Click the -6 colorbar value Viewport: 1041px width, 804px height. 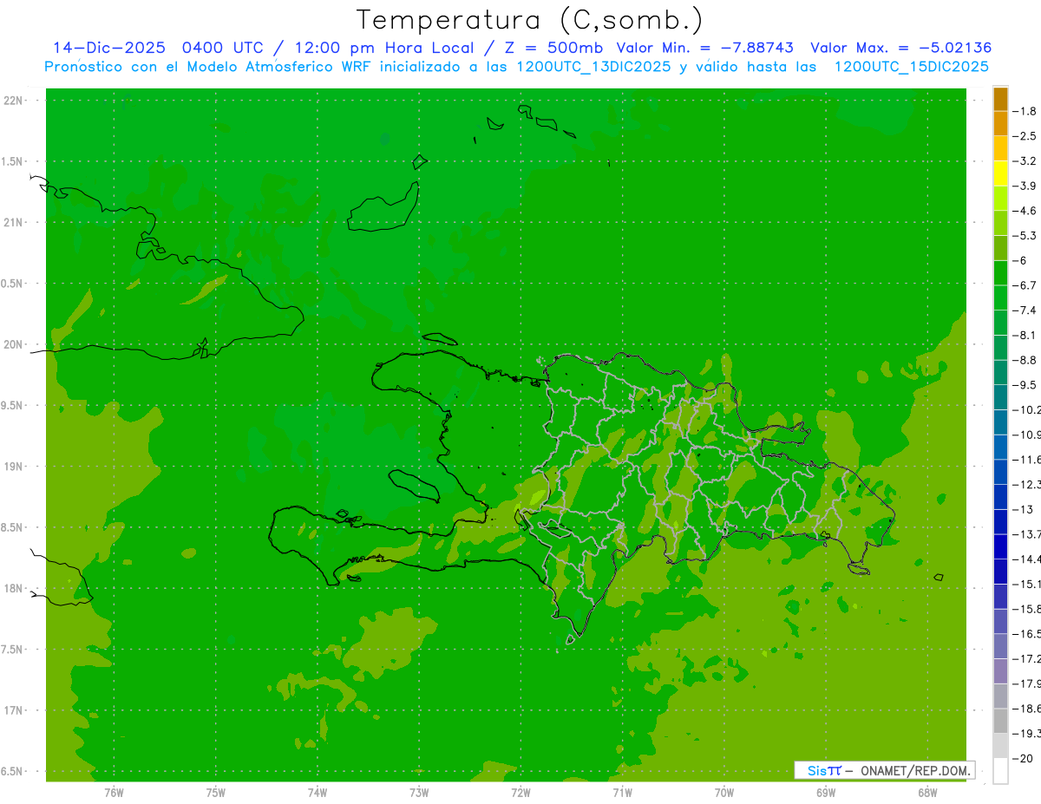[1021, 260]
